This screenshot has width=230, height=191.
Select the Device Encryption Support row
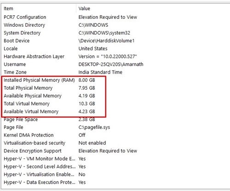115,151
